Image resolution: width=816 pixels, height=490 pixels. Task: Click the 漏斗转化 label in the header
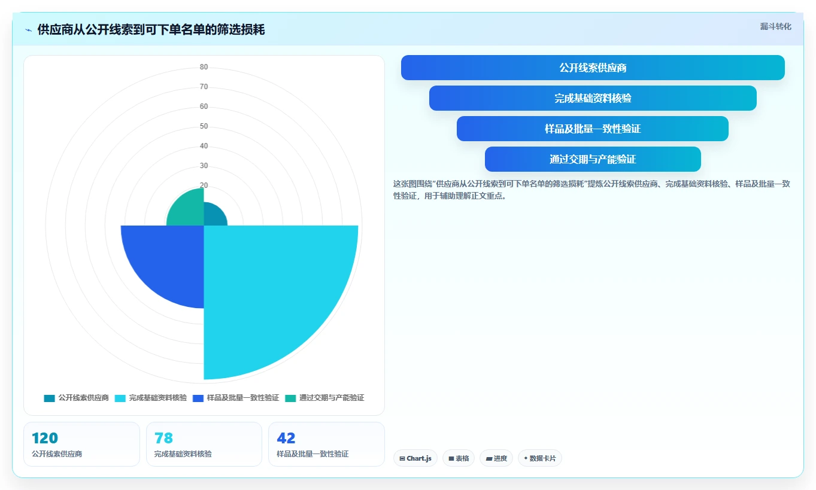point(775,27)
